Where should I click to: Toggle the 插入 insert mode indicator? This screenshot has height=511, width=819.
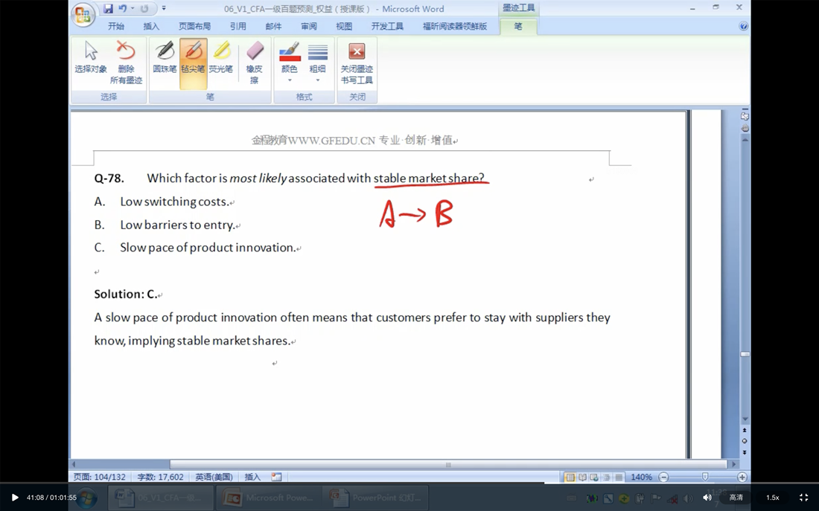pos(252,477)
